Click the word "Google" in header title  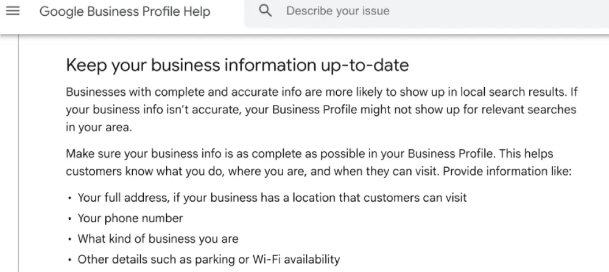[x=62, y=12]
